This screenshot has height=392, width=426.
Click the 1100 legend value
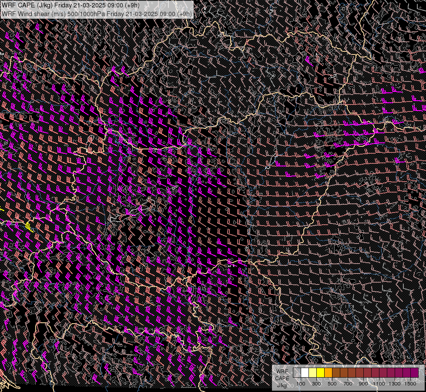[379, 384]
